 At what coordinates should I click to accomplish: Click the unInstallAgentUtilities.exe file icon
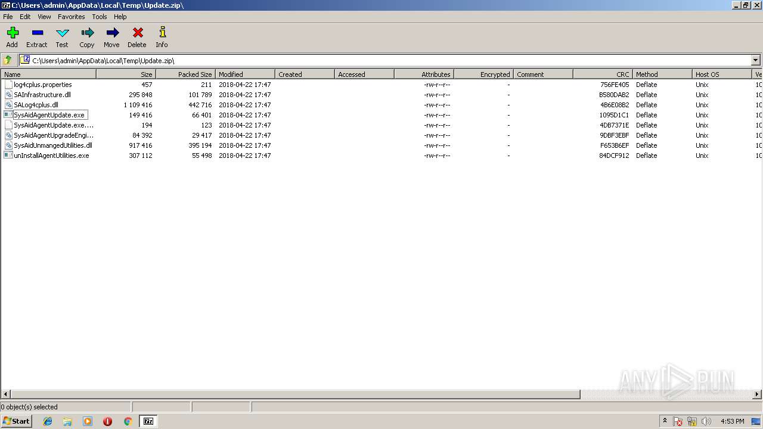[8, 156]
